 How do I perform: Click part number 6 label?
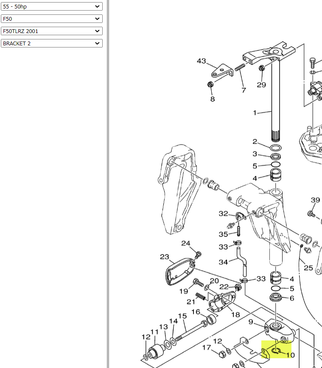(292, 298)
